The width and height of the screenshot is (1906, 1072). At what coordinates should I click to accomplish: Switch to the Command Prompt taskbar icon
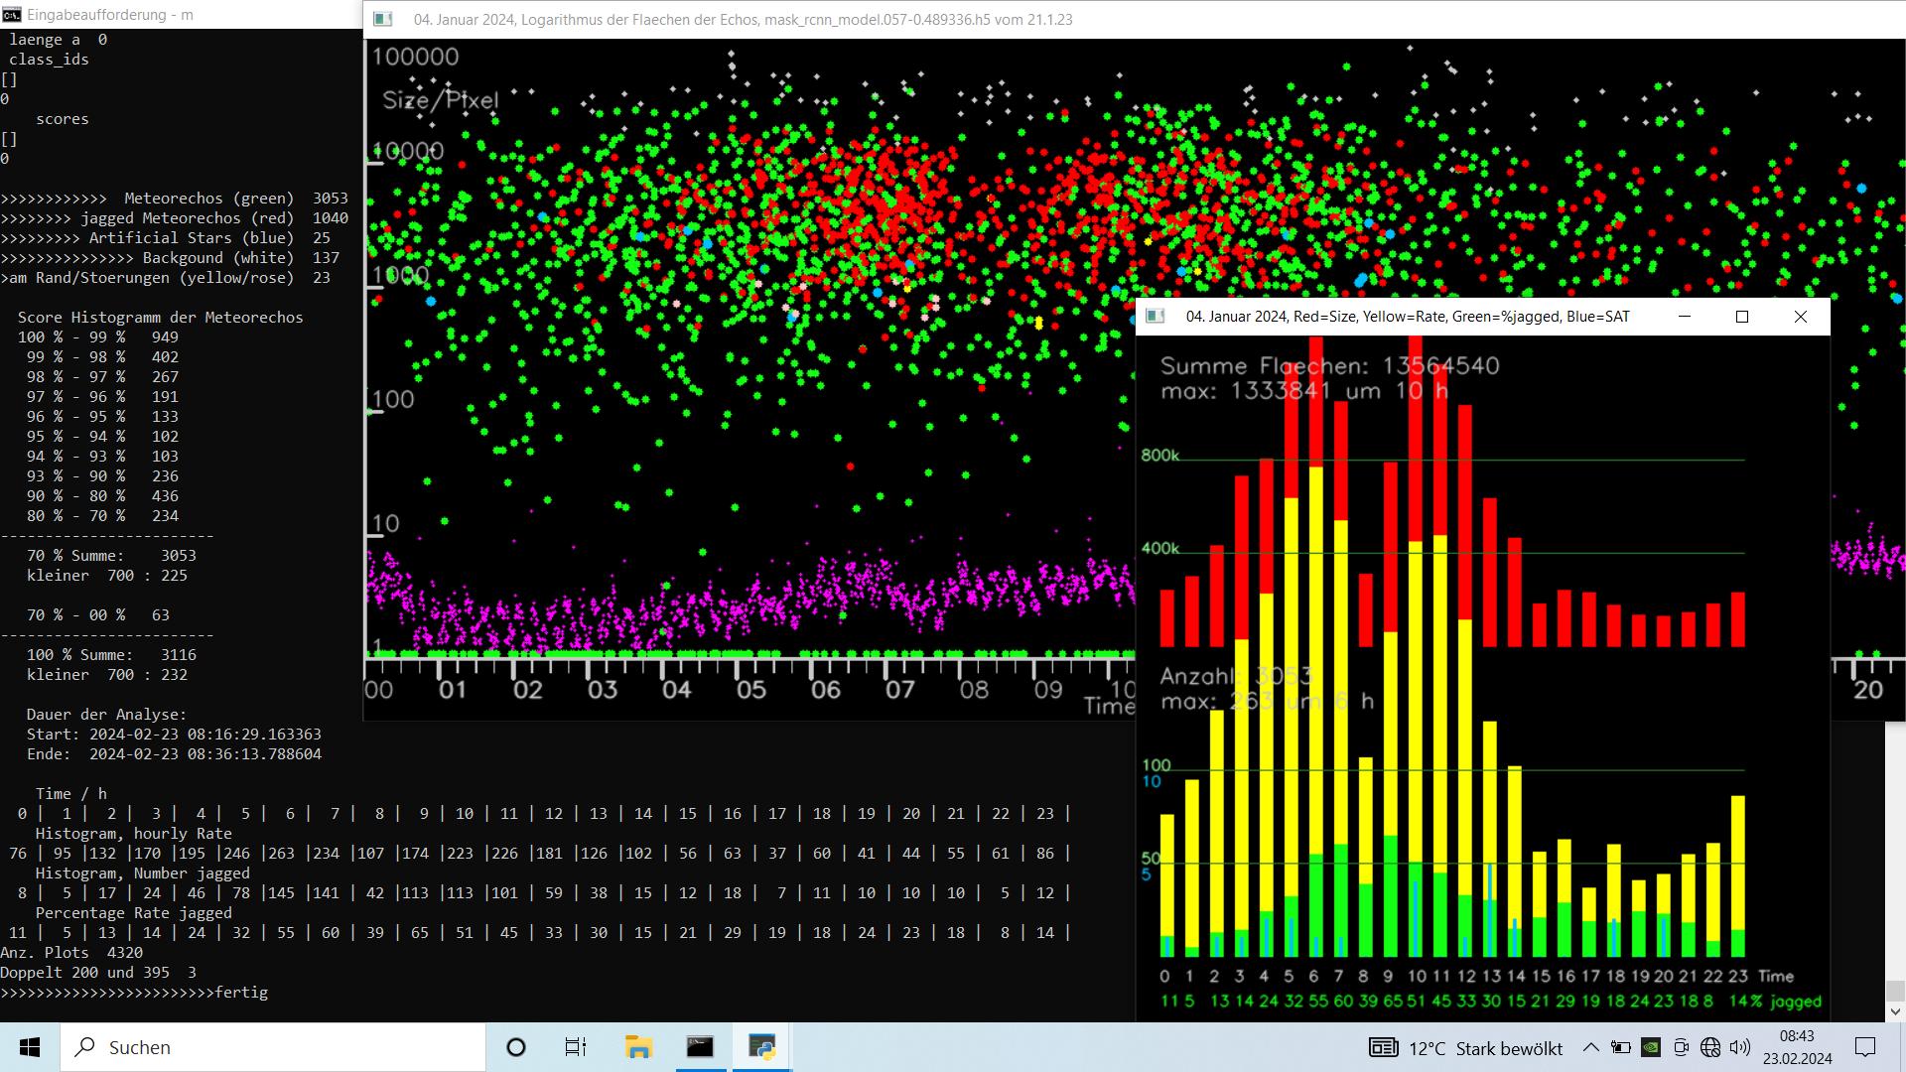click(700, 1047)
